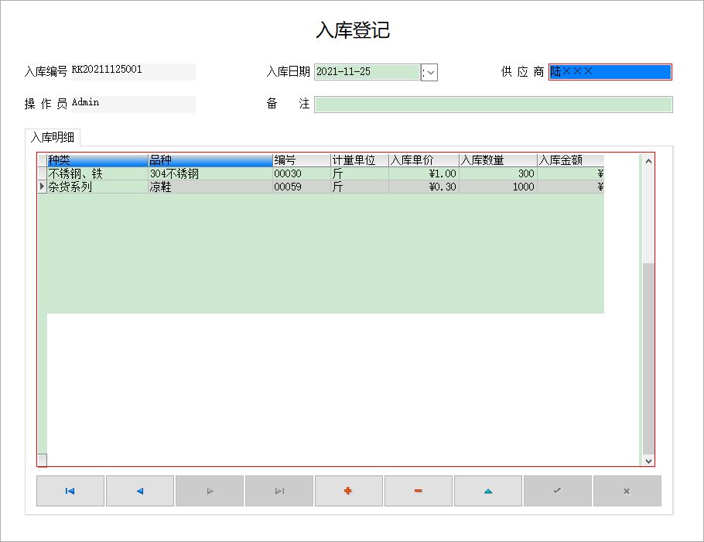Delete row with minus button

point(419,491)
